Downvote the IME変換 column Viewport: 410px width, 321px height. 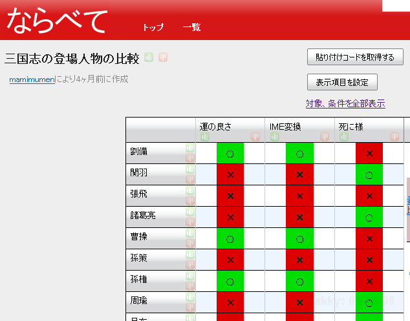pos(325,136)
